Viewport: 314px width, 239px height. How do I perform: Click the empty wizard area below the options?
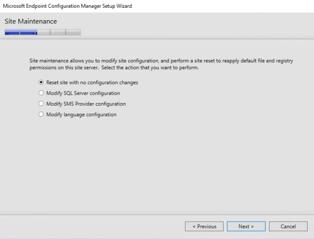157,165
